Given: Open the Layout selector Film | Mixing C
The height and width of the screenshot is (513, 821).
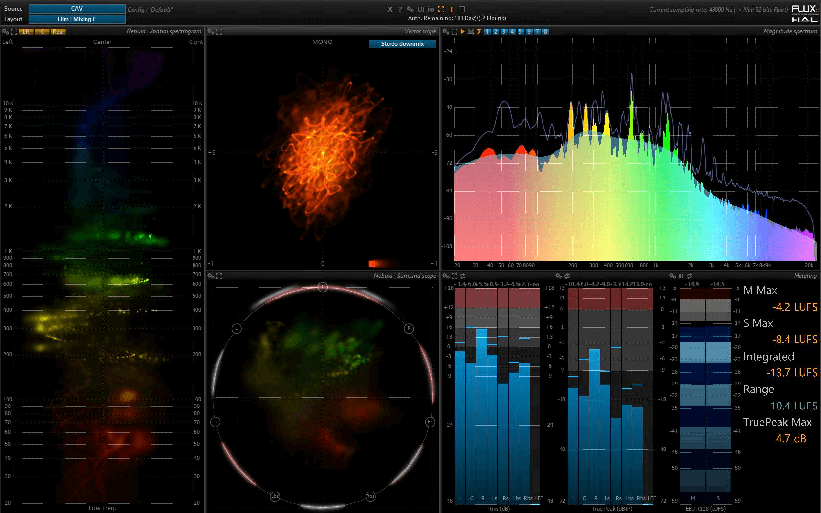Looking at the screenshot, I should tap(77, 19).
